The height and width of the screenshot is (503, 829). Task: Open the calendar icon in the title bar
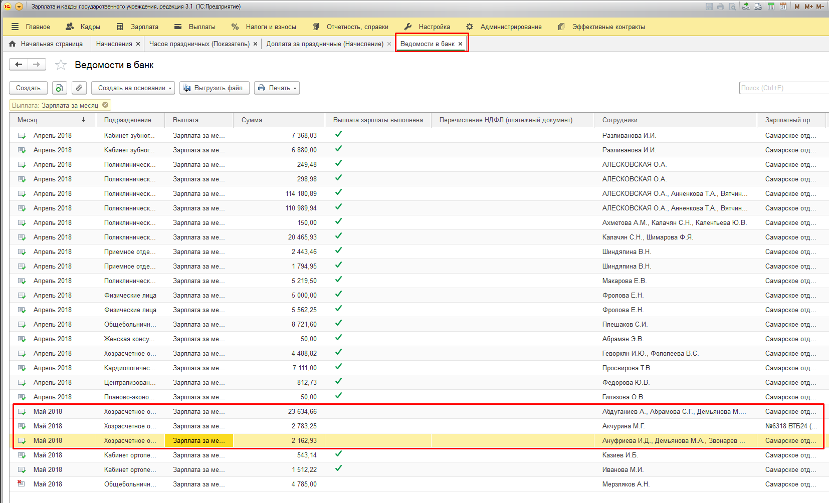click(783, 7)
